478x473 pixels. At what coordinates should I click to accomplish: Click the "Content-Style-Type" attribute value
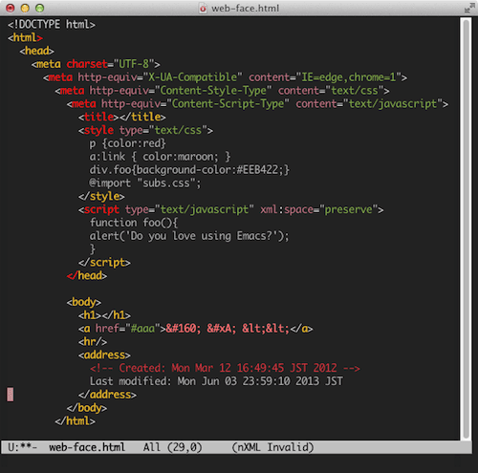click(x=213, y=91)
